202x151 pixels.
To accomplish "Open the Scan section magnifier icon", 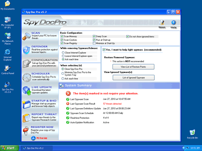I will pyautogui.click(x=26, y=36).
